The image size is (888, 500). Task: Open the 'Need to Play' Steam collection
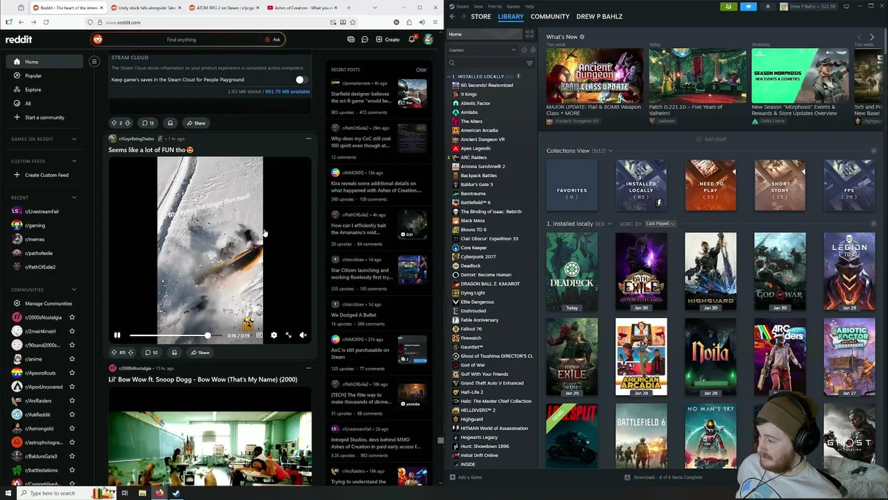click(x=710, y=185)
